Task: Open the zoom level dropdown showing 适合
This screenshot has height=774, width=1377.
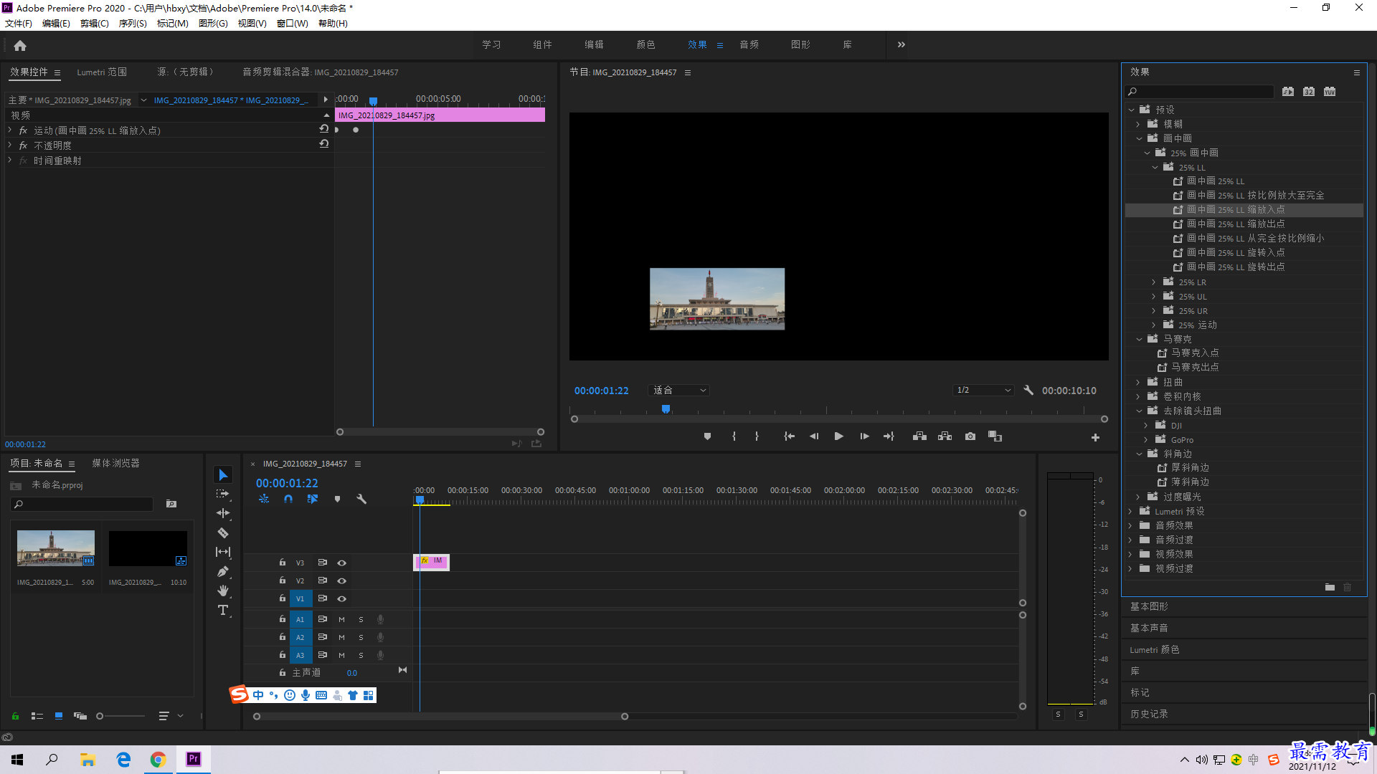Action: tap(678, 390)
